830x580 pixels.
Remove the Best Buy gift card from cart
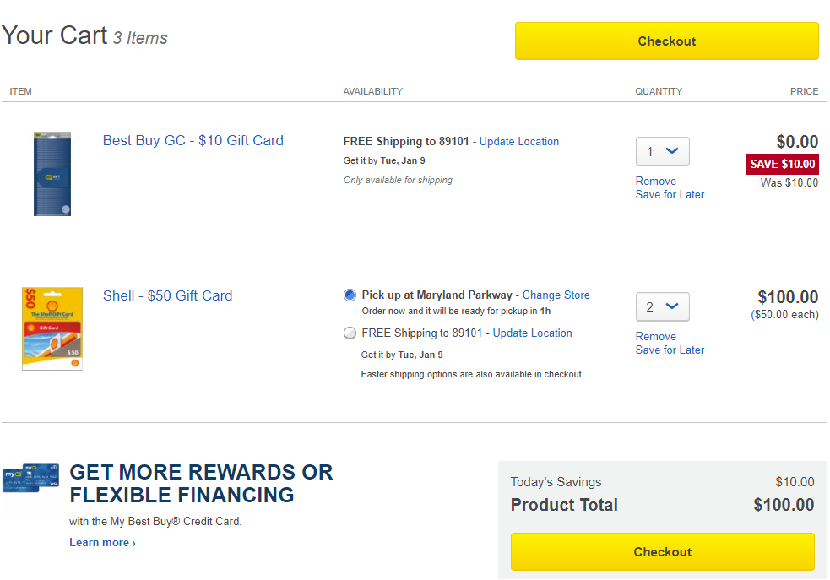656,182
